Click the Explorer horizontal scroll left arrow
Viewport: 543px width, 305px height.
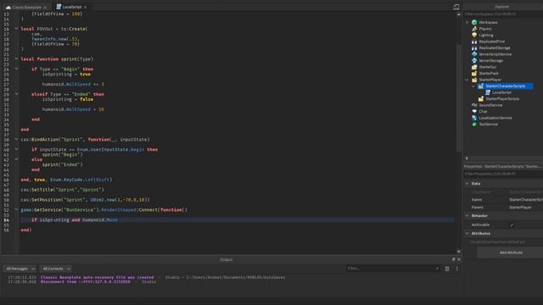tap(467, 158)
